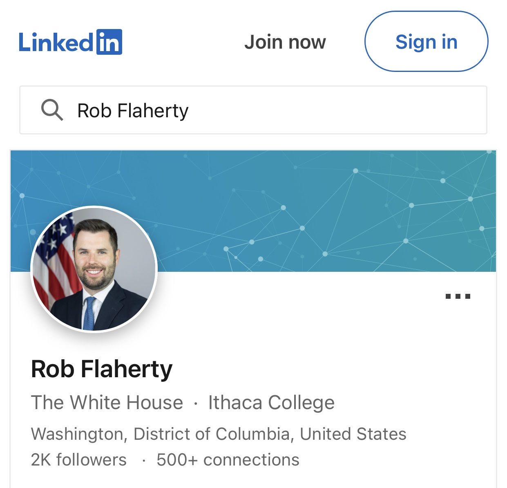The width and height of the screenshot is (507, 488).
Task: Open Rob Flaherty's circular profile photo
Action: (x=94, y=269)
